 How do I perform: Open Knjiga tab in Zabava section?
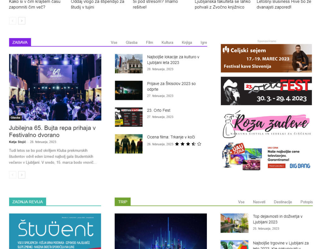(187, 43)
